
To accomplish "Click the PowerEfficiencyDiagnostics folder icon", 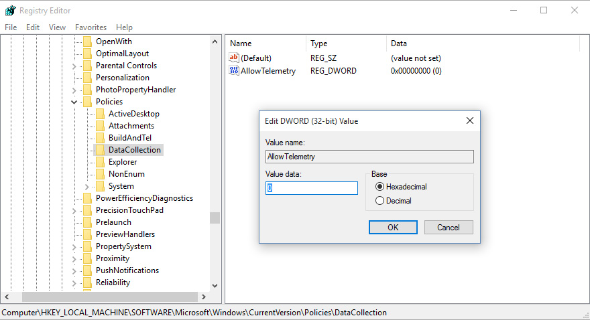I will coord(87,198).
